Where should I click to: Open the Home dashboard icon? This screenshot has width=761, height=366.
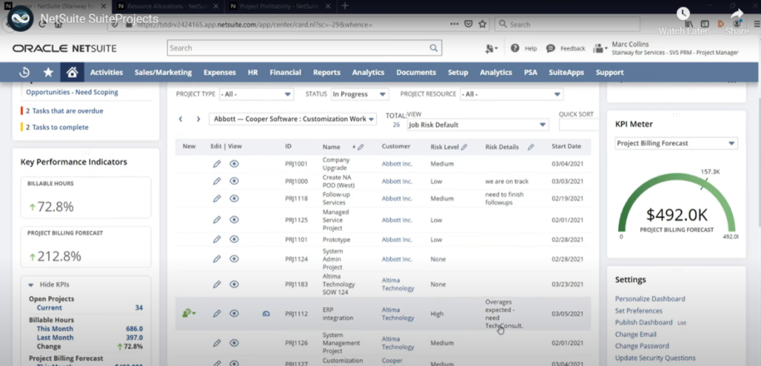click(x=71, y=72)
